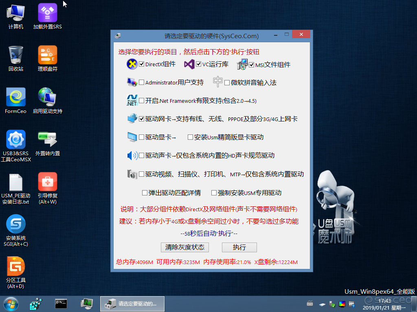The image size is (417, 312).
Task: Enable Administrator用户支持 checkbox
Action: [x=141, y=82]
